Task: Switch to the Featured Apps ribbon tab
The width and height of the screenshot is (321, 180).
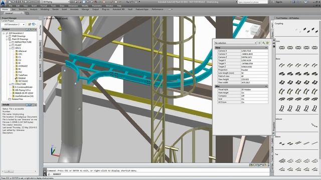Action: [142, 9]
